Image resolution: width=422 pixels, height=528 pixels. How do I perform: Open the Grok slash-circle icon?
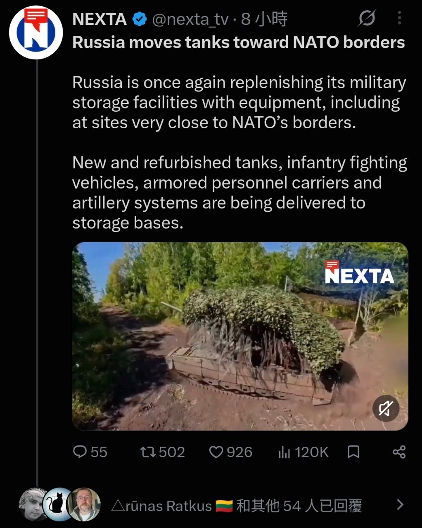point(367,19)
